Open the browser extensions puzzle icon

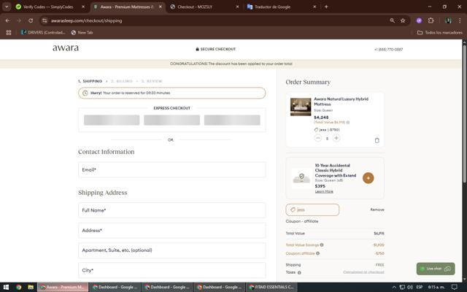tap(431, 20)
